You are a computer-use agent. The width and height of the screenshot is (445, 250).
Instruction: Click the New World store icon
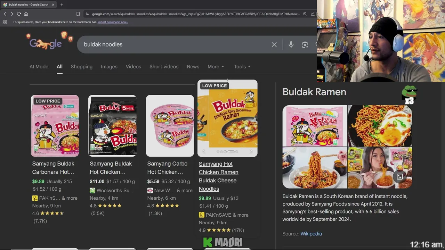tap(150, 191)
